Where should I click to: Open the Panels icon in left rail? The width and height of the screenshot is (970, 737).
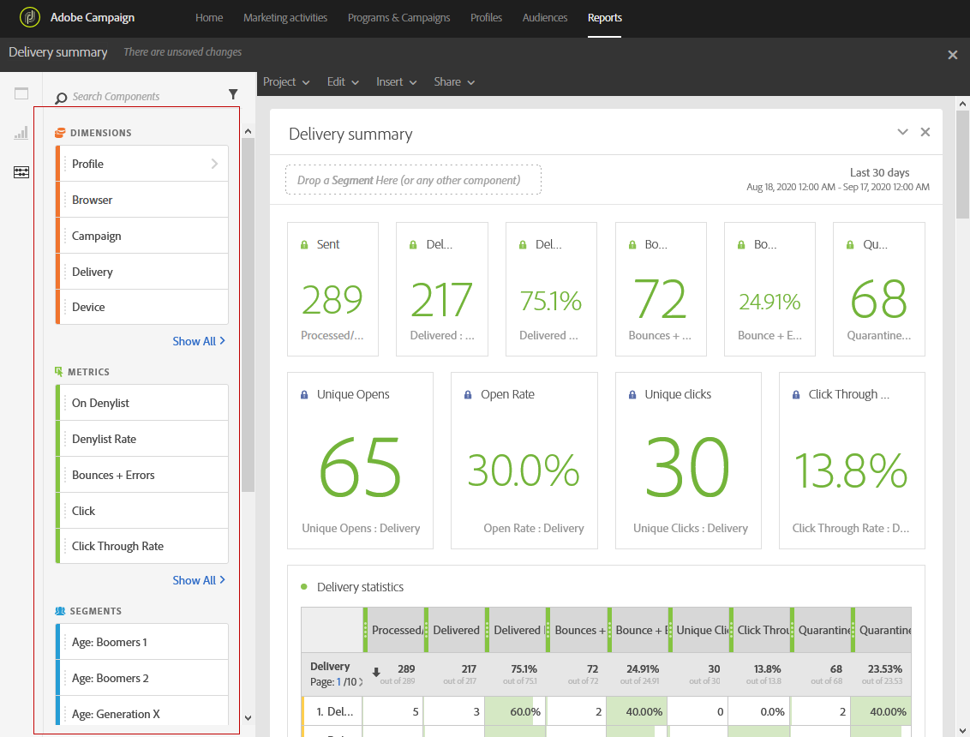pyautogui.click(x=21, y=94)
